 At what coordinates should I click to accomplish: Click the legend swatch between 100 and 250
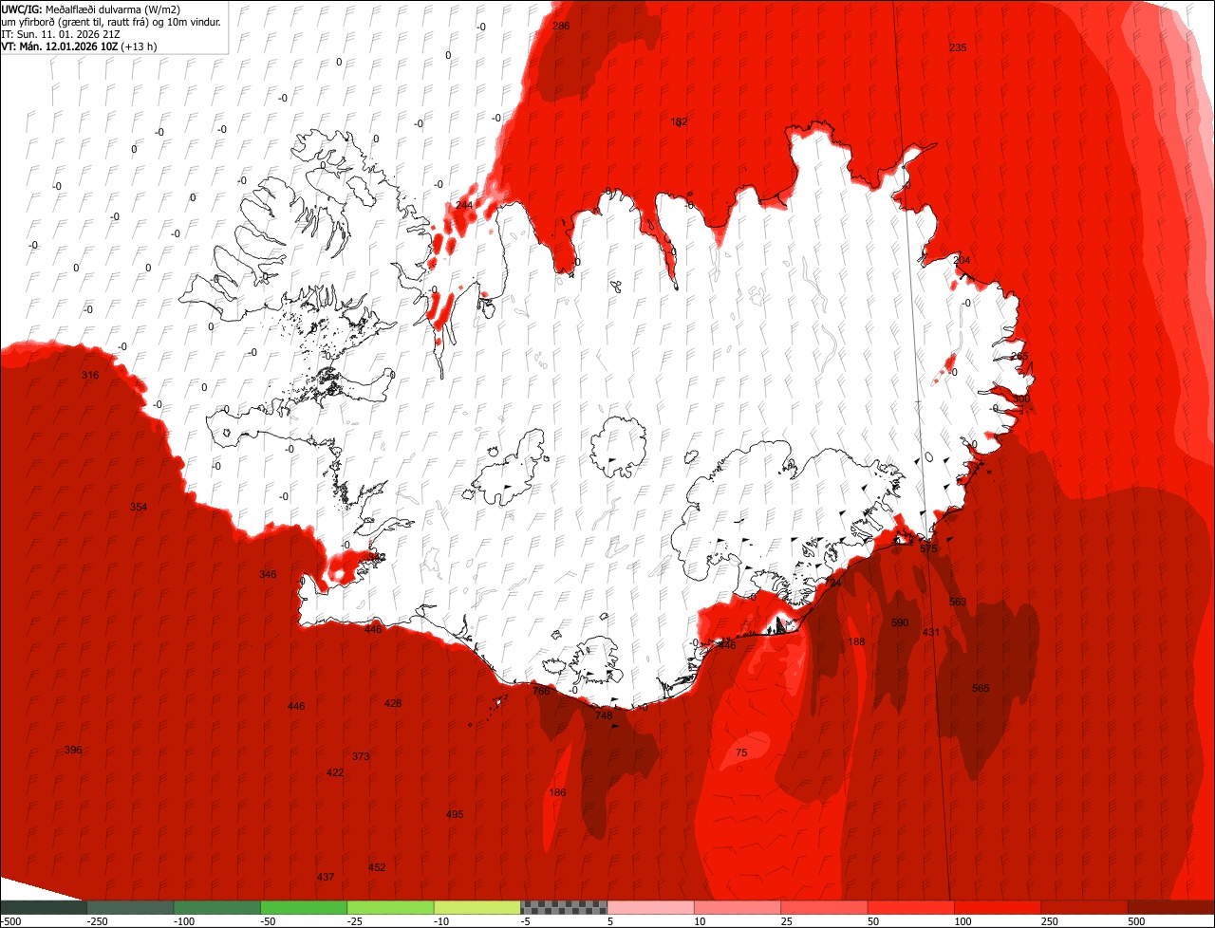998,907
